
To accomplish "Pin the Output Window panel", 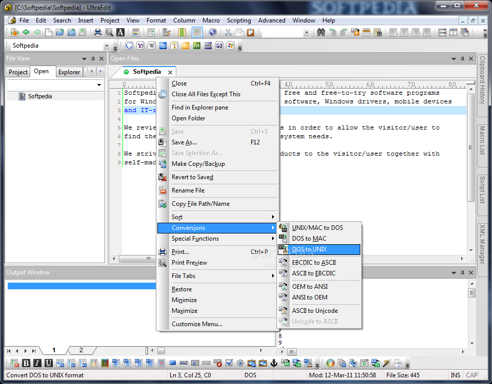I will (462, 273).
